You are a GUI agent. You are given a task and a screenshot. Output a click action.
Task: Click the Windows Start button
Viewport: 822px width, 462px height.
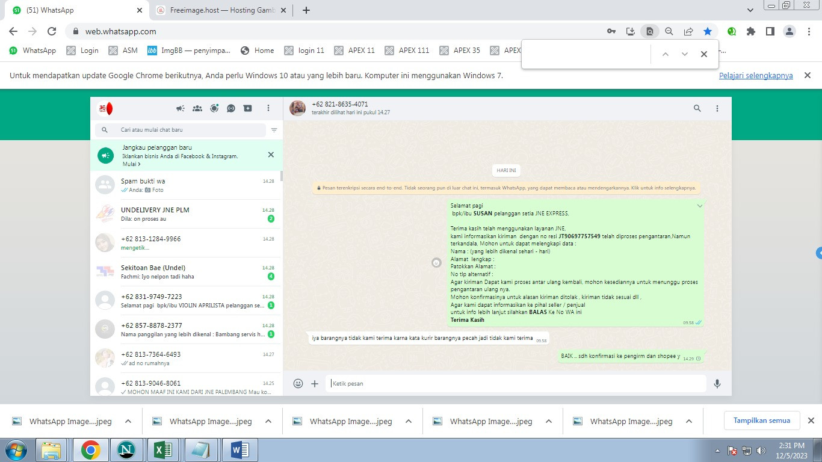[16, 450]
